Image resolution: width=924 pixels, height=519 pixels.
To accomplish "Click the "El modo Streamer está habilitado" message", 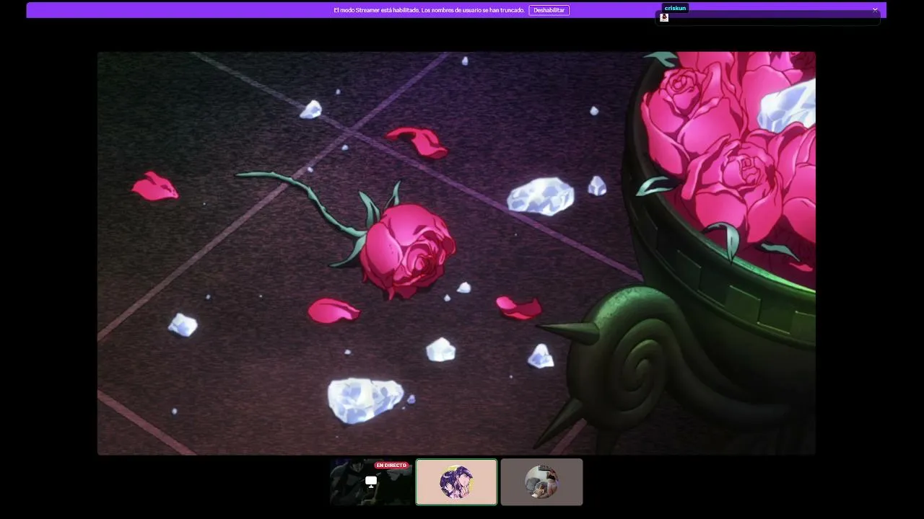I will click(429, 10).
